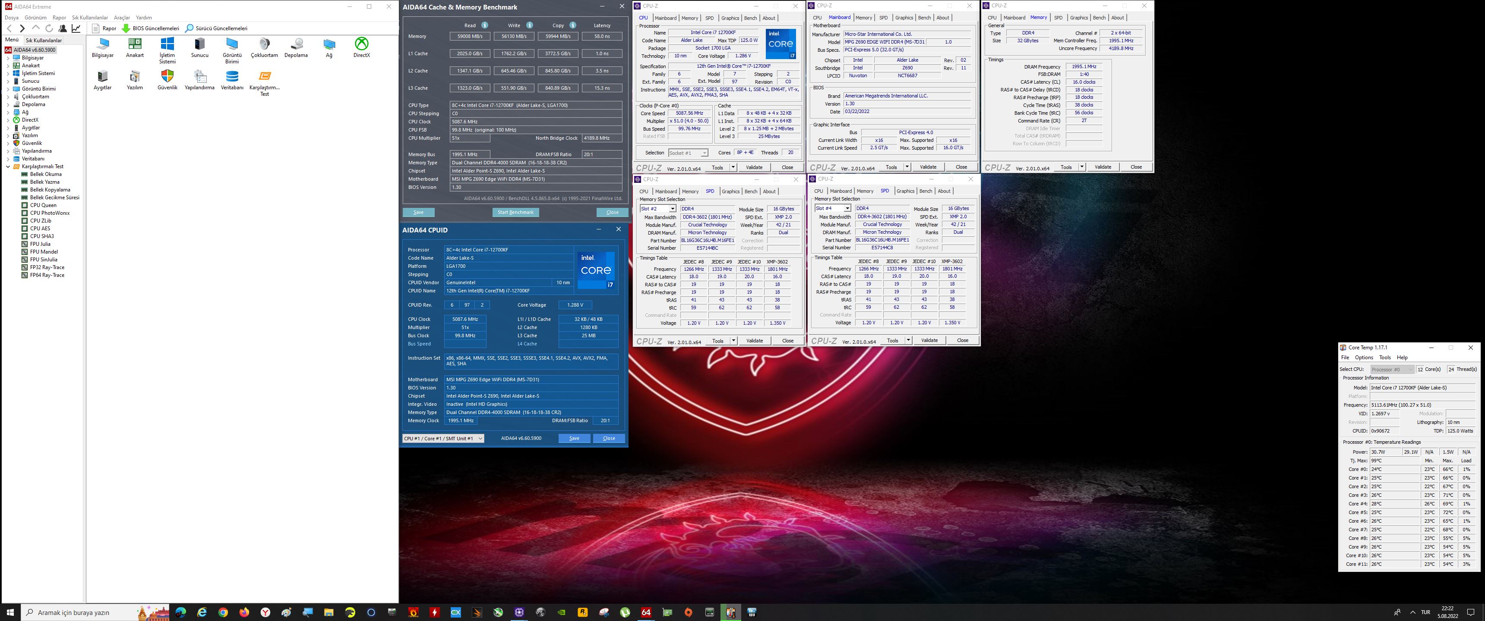
Task: Open Tools dropdown arrow in CPU-Z Memory window
Action: (1081, 167)
